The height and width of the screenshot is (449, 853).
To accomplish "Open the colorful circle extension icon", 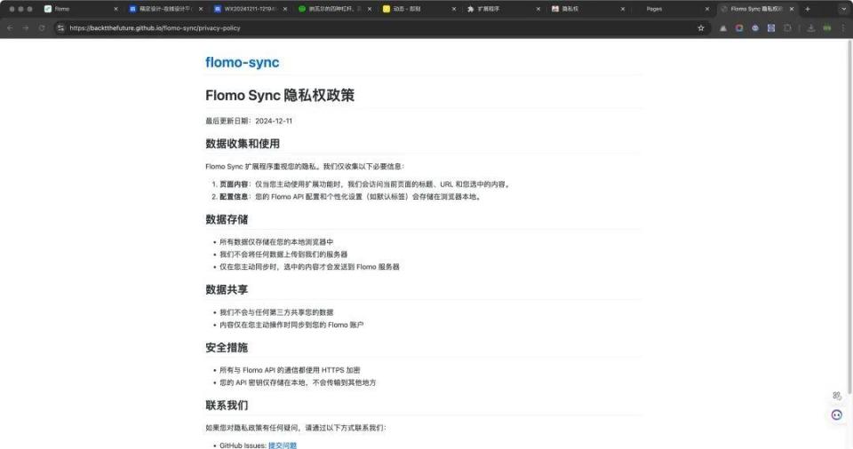I will 738,28.
